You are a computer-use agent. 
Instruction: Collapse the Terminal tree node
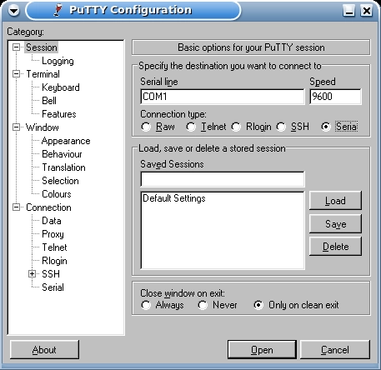16,74
